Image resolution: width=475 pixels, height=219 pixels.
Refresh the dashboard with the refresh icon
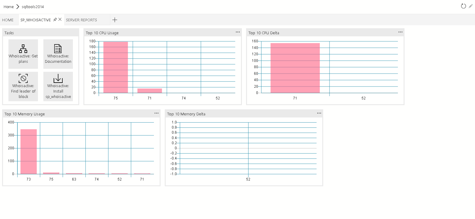coord(463,6)
